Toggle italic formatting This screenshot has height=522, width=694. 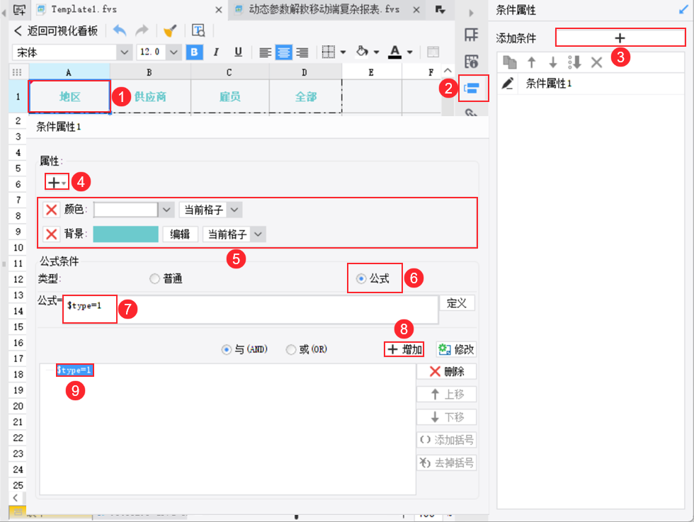click(216, 52)
